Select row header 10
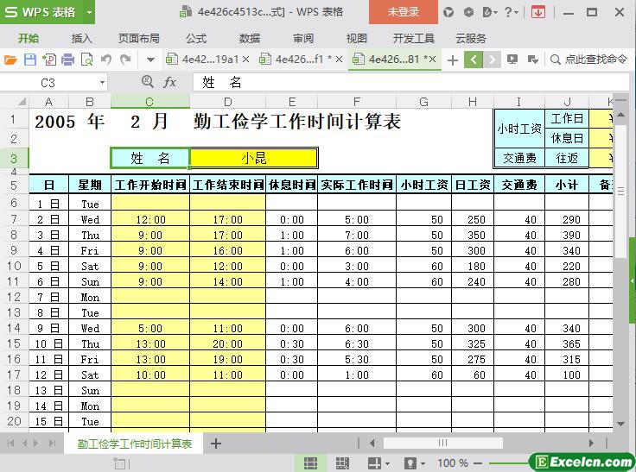Screen dimensions: 636x472 tap(14, 266)
